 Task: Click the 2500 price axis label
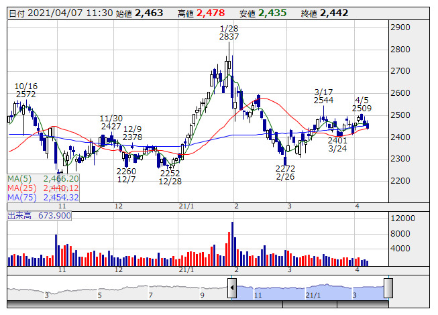[x=400, y=115]
